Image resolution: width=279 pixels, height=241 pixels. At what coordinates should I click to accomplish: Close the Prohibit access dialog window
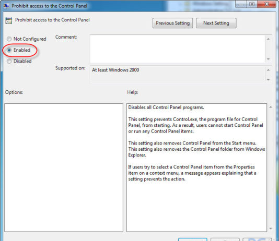pyautogui.click(x=266, y=4)
